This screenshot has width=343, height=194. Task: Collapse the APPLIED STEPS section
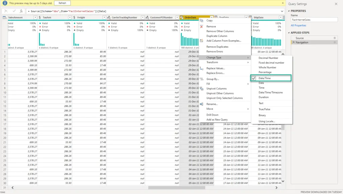tap(288, 33)
